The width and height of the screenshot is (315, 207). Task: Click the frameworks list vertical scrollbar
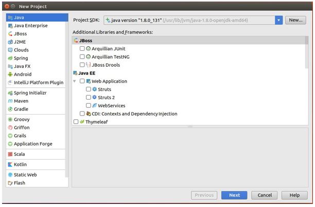tap(306, 52)
